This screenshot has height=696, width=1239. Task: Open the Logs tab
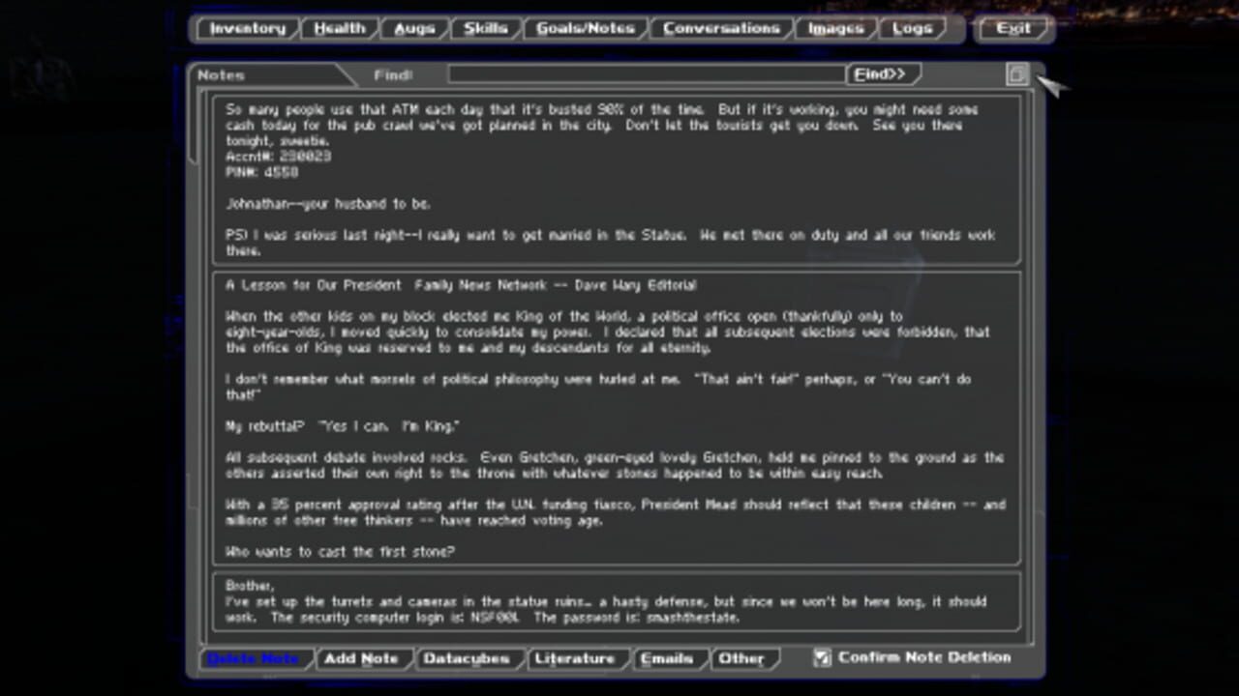pos(912,29)
